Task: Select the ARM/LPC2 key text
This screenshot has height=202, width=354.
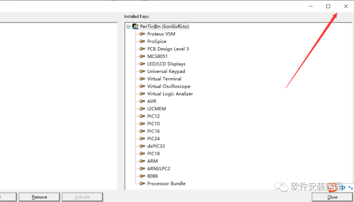Action: pos(159,168)
